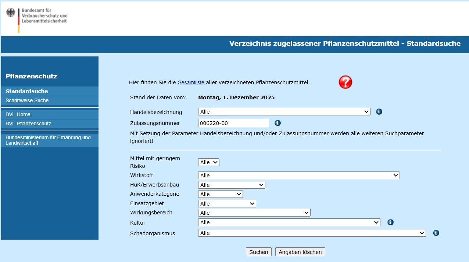The image size is (469, 262).
Task: Click the info icon next to Zulassungsnummer
Action: (278, 123)
